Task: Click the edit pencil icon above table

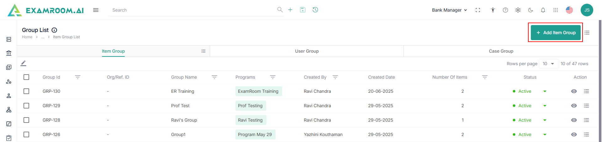Action: (24, 63)
